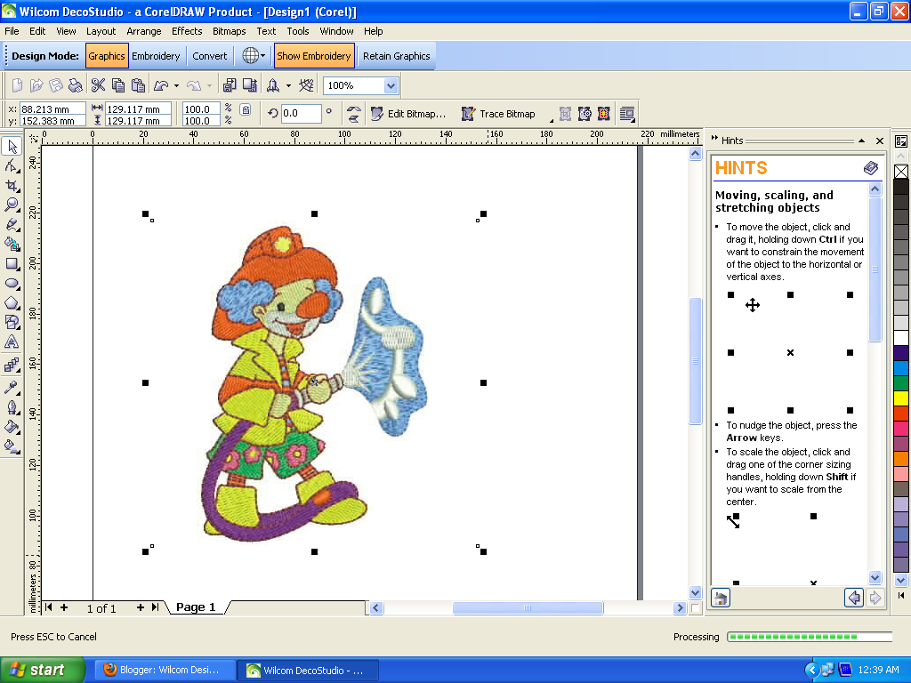Click the x position input field

(x=52, y=108)
